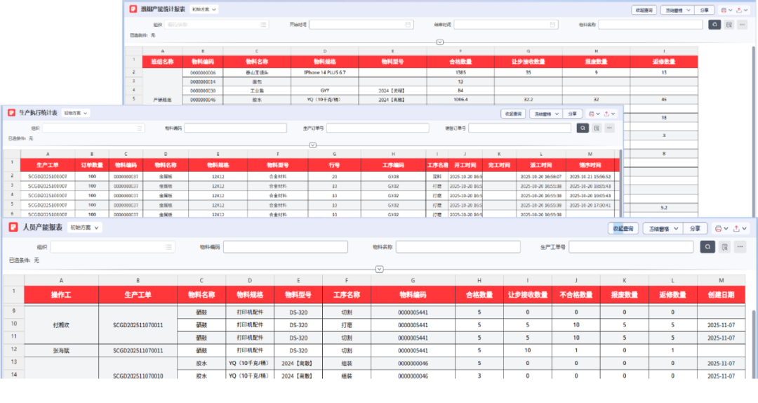758x403 pixels.
Task: Click 收起查询 button in 人员产能报表
Action: (623, 228)
